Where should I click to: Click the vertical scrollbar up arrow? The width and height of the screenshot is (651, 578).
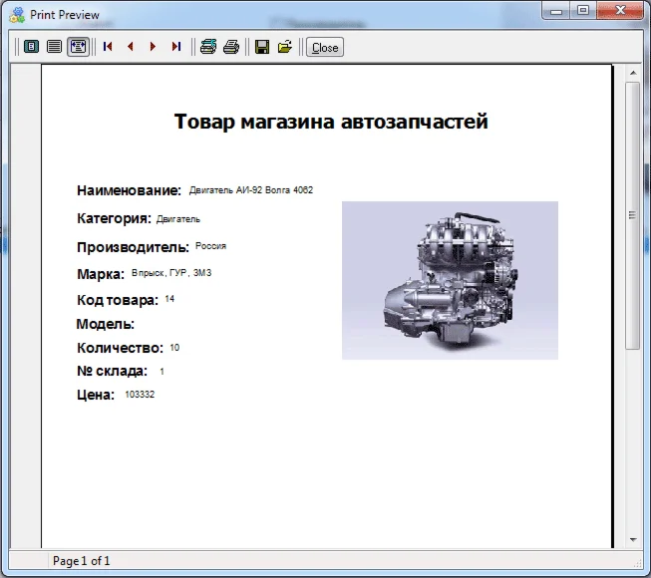coord(632,74)
